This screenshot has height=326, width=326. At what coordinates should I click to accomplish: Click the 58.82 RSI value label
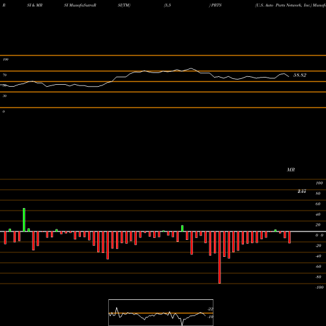pos(300,75)
